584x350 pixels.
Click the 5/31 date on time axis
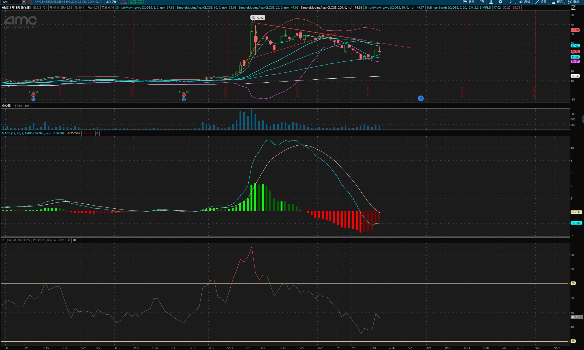pyautogui.click(x=249, y=348)
